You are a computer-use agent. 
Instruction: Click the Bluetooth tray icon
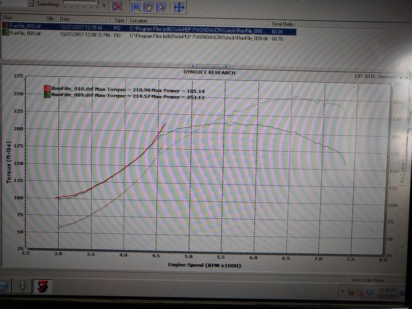tap(369, 293)
